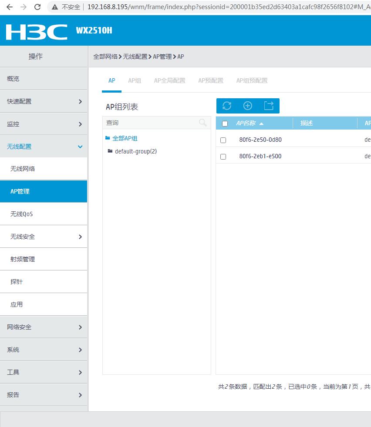This screenshot has height=427, width=371.
Task: Click the H3C logo
Action: point(37,32)
